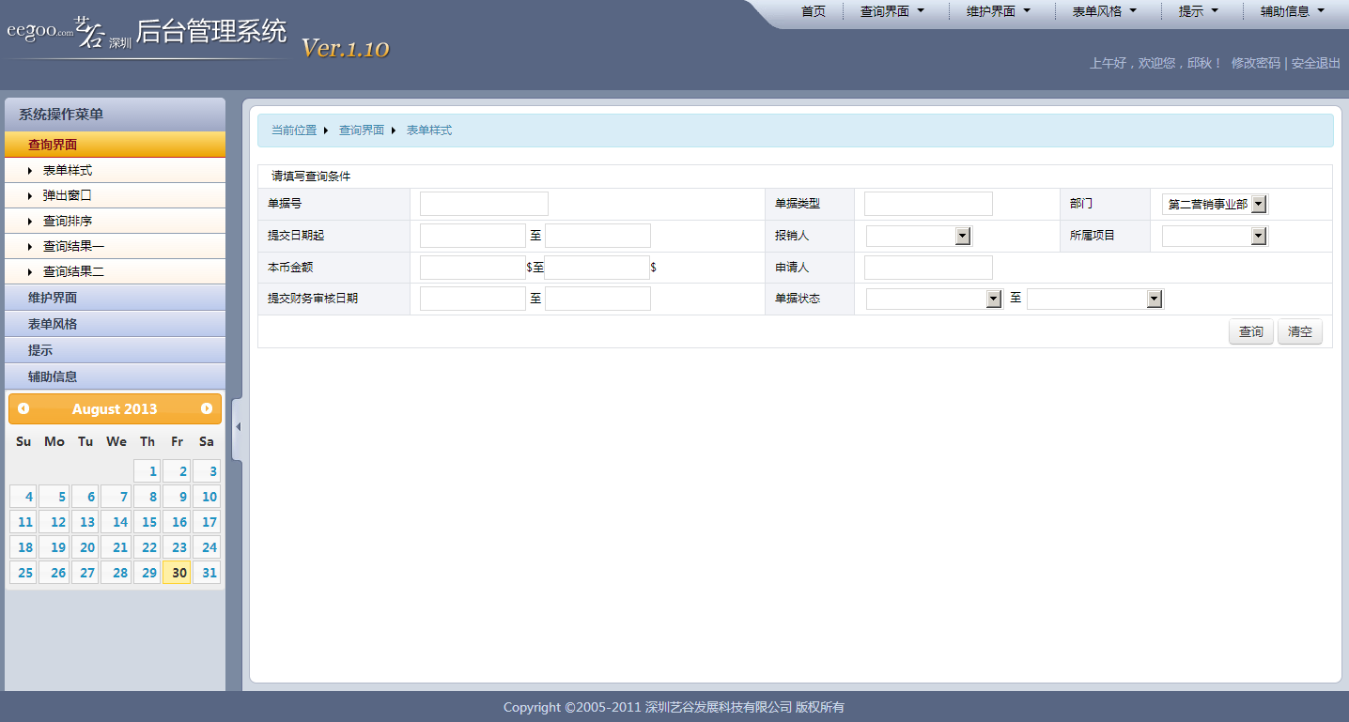Select 首页 from the top navigation
Image resolution: width=1349 pixels, height=722 pixels.
pos(814,12)
